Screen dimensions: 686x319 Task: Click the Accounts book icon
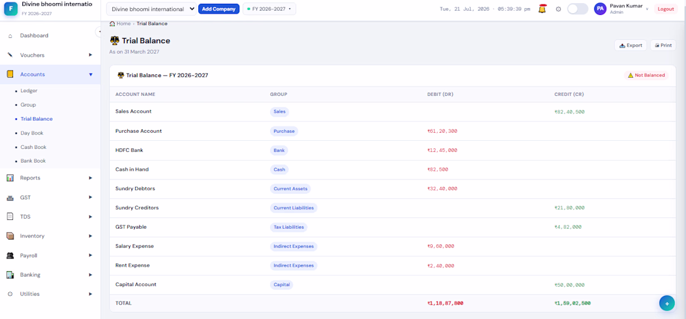pyautogui.click(x=10, y=74)
